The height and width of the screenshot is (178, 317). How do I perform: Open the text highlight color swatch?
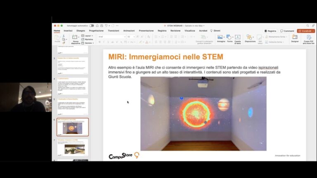point(140,42)
